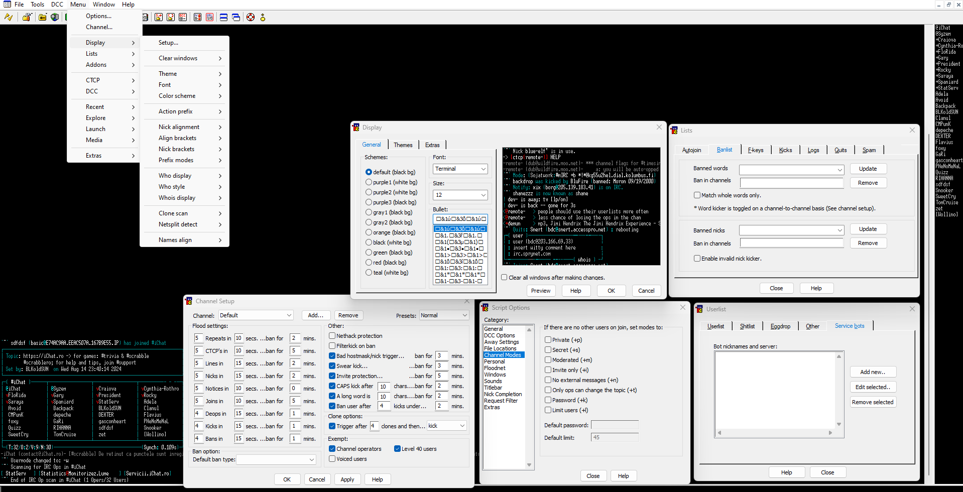
Task: Click the Script Options title icon
Action: 485,308
